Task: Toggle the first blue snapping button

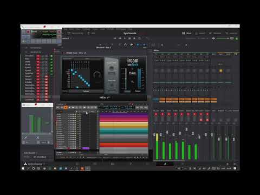Action: tap(138, 45)
